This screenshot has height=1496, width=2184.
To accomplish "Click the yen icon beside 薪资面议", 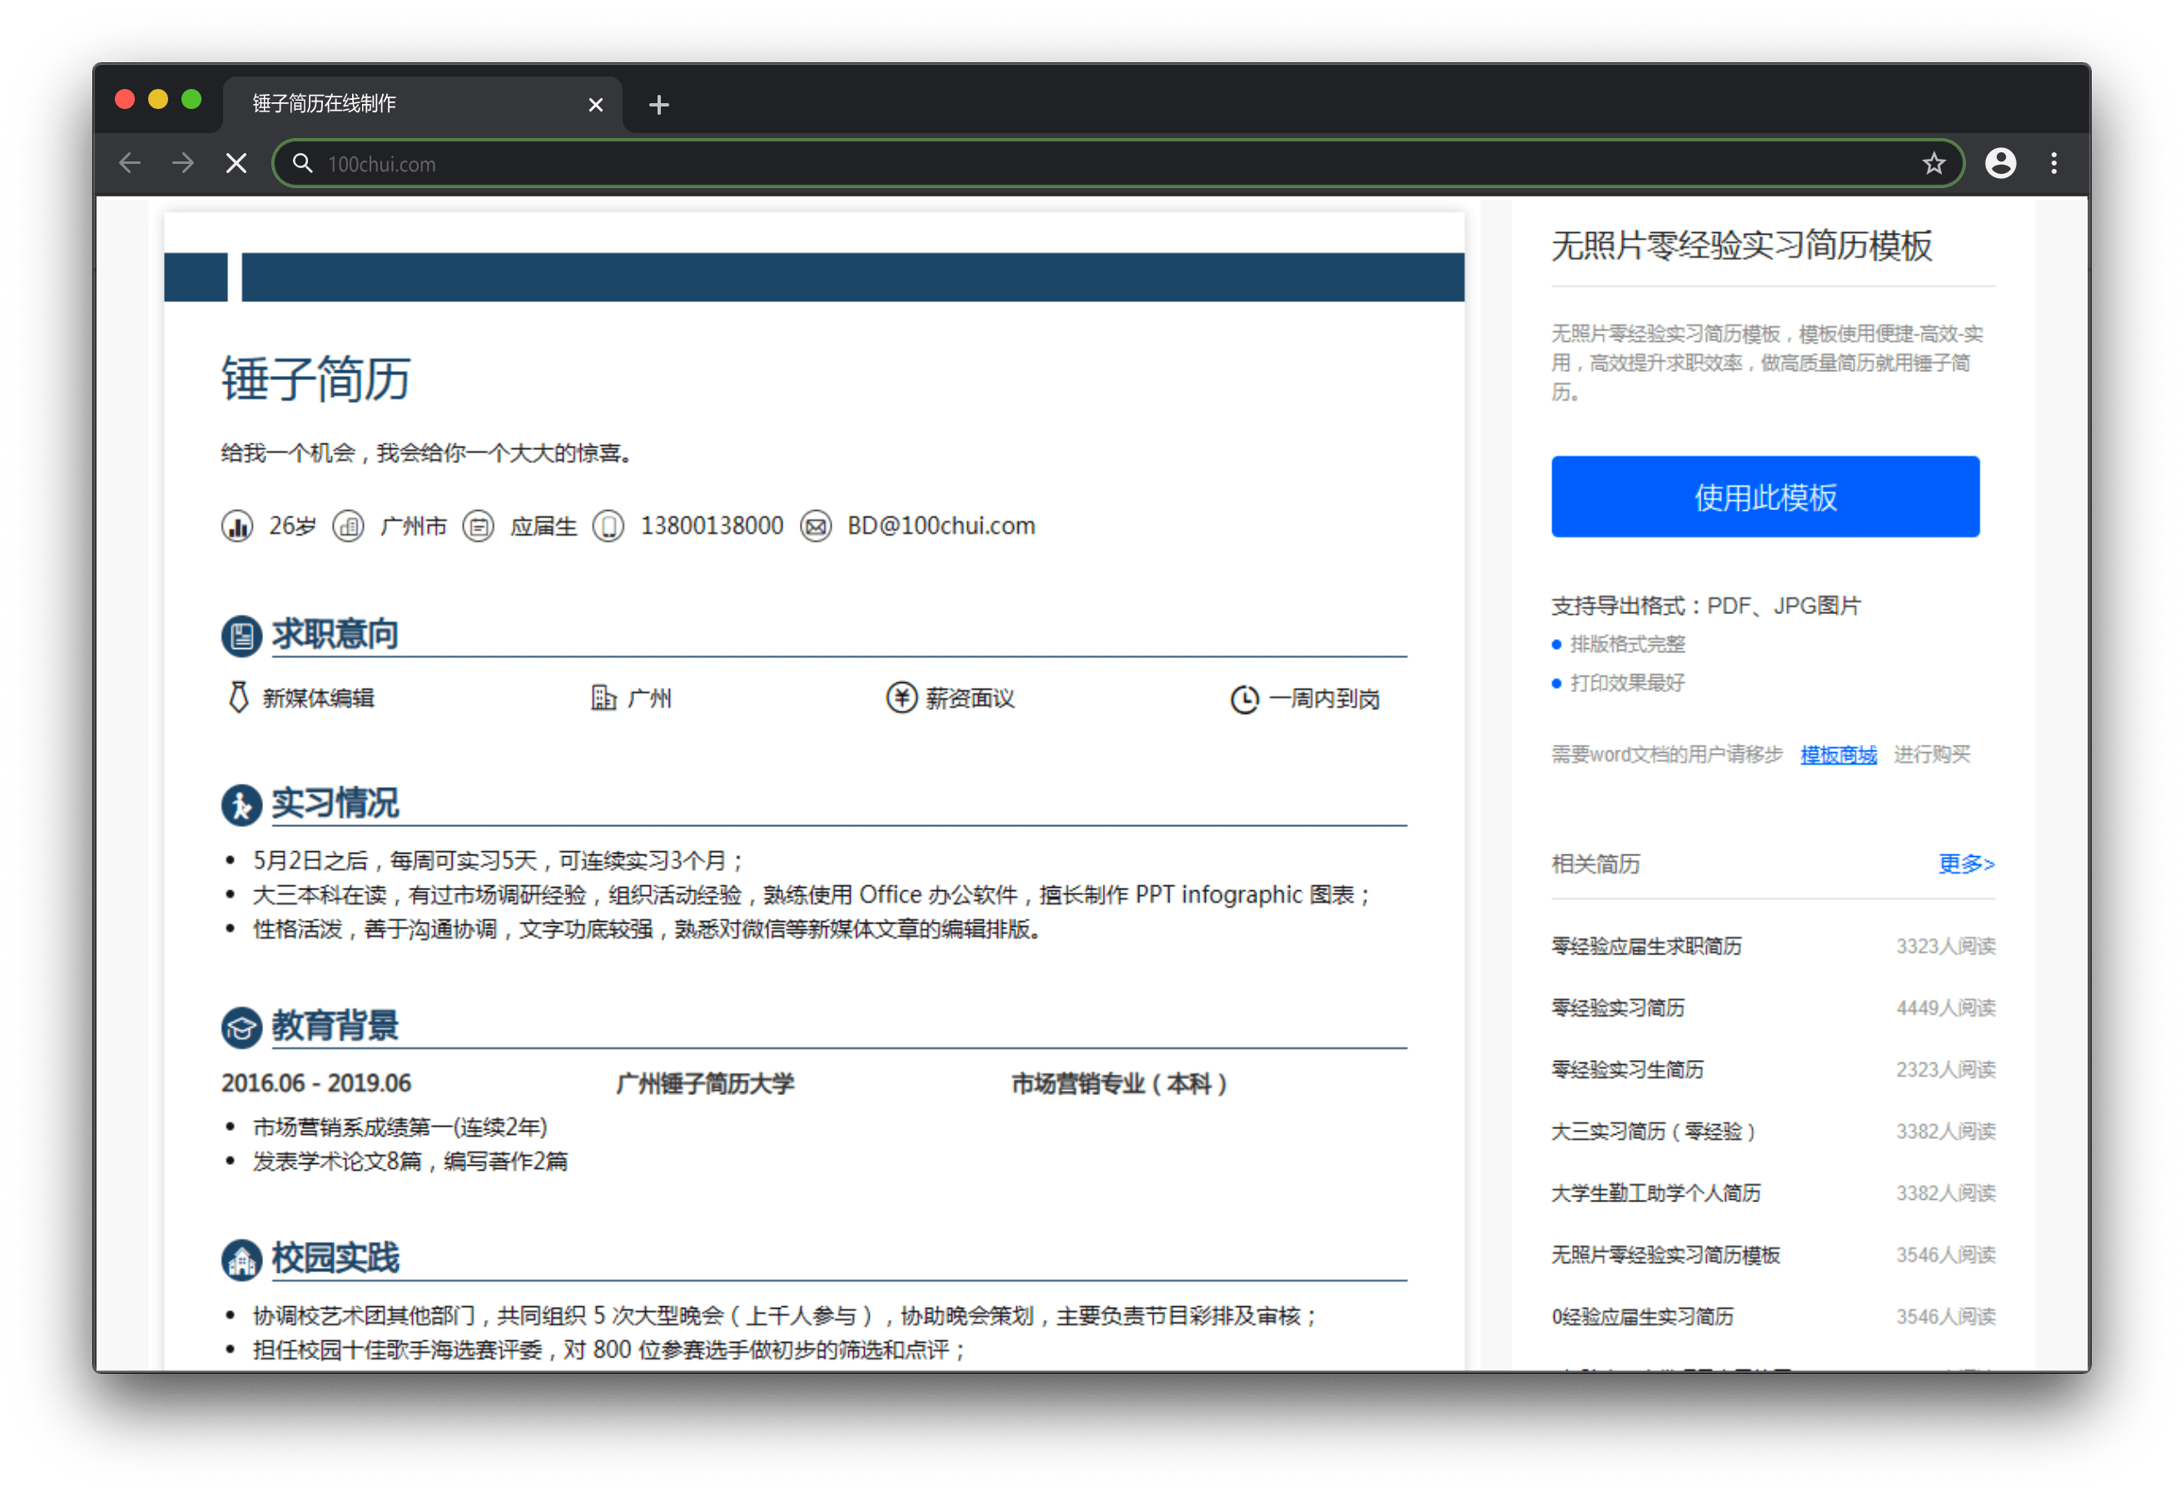I will click(x=901, y=697).
